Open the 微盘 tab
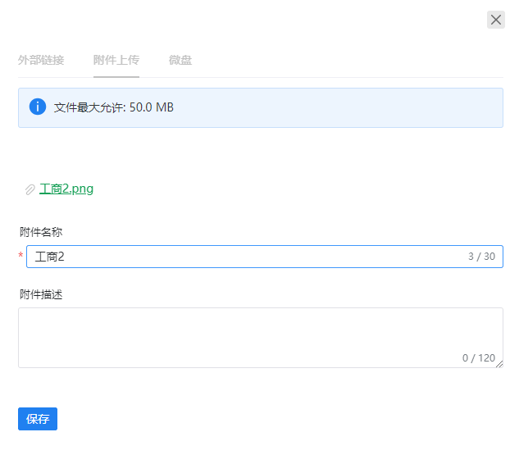The height and width of the screenshot is (464, 519). pos(180,60)
